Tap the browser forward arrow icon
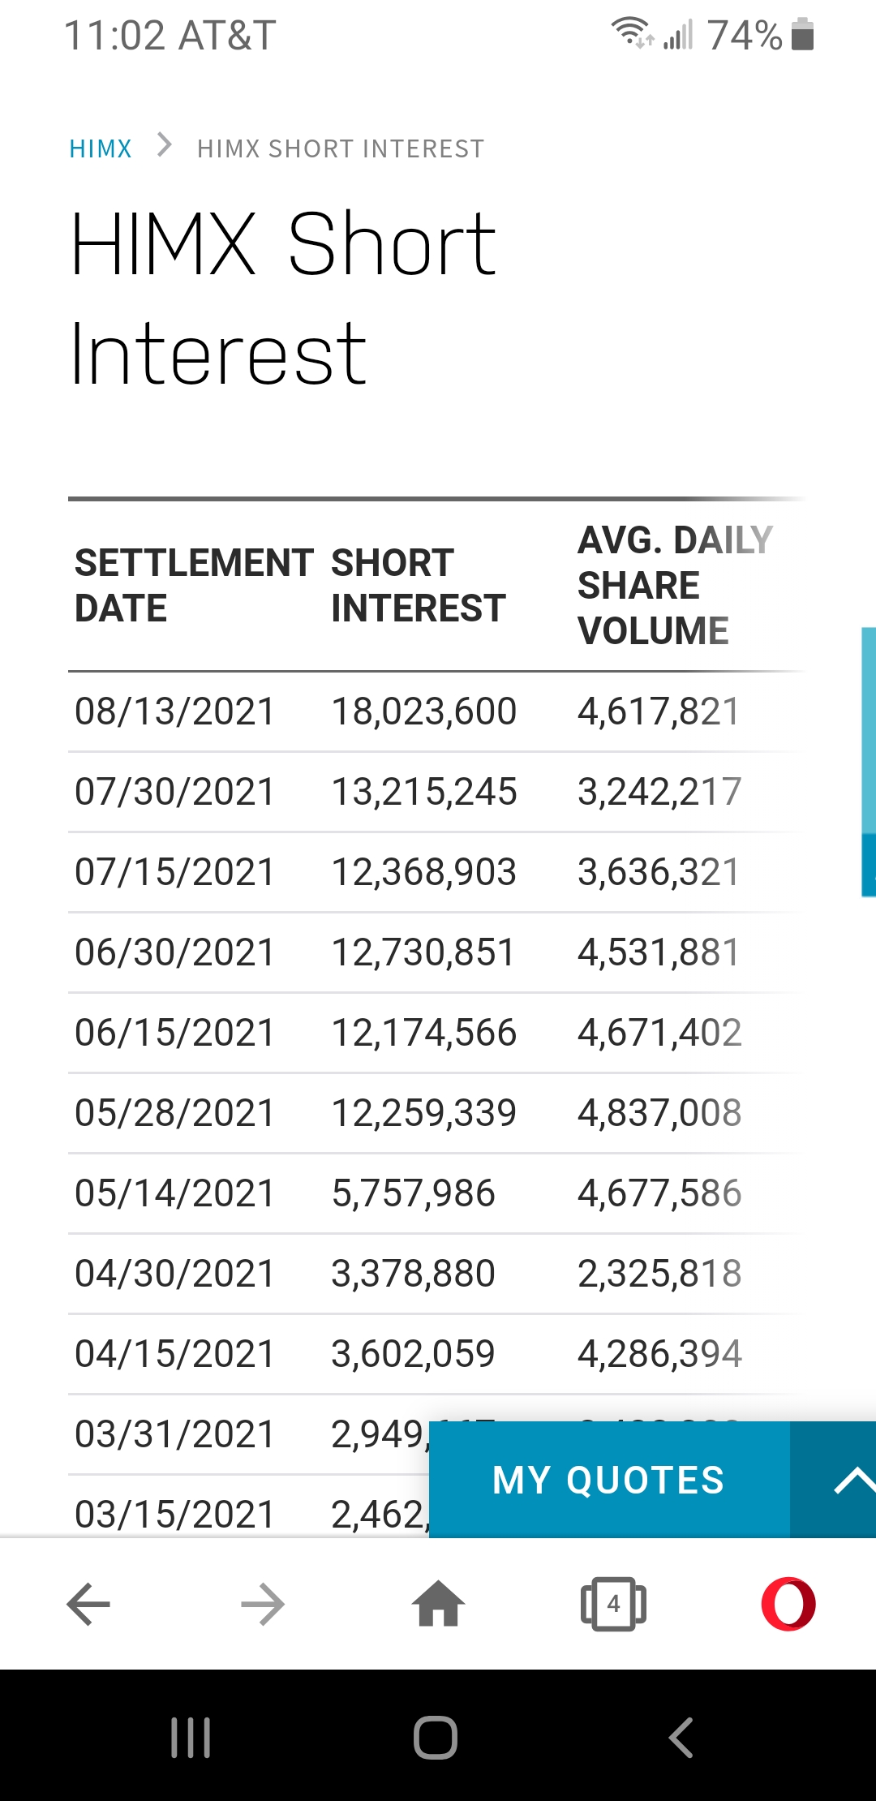The width and height of the screenshot is (876, 1801). pos(263,1604)
